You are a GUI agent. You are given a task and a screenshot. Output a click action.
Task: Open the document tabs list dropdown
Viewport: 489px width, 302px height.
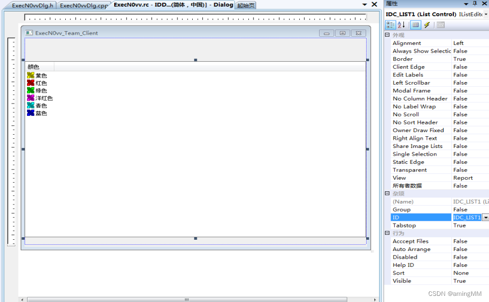click(x=365, y=5)
